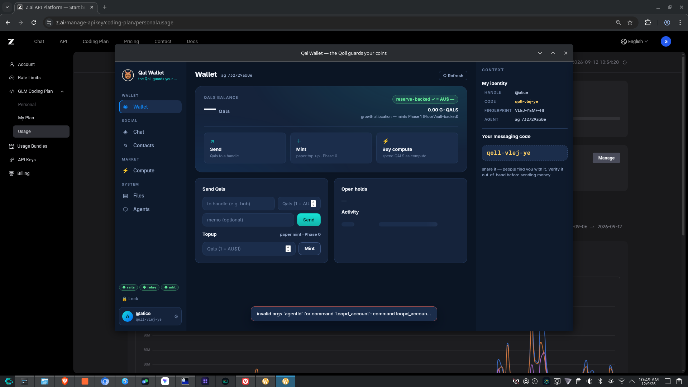Click the teal Send button
This screenshot has height=387, width=688.
click(309, 220)
